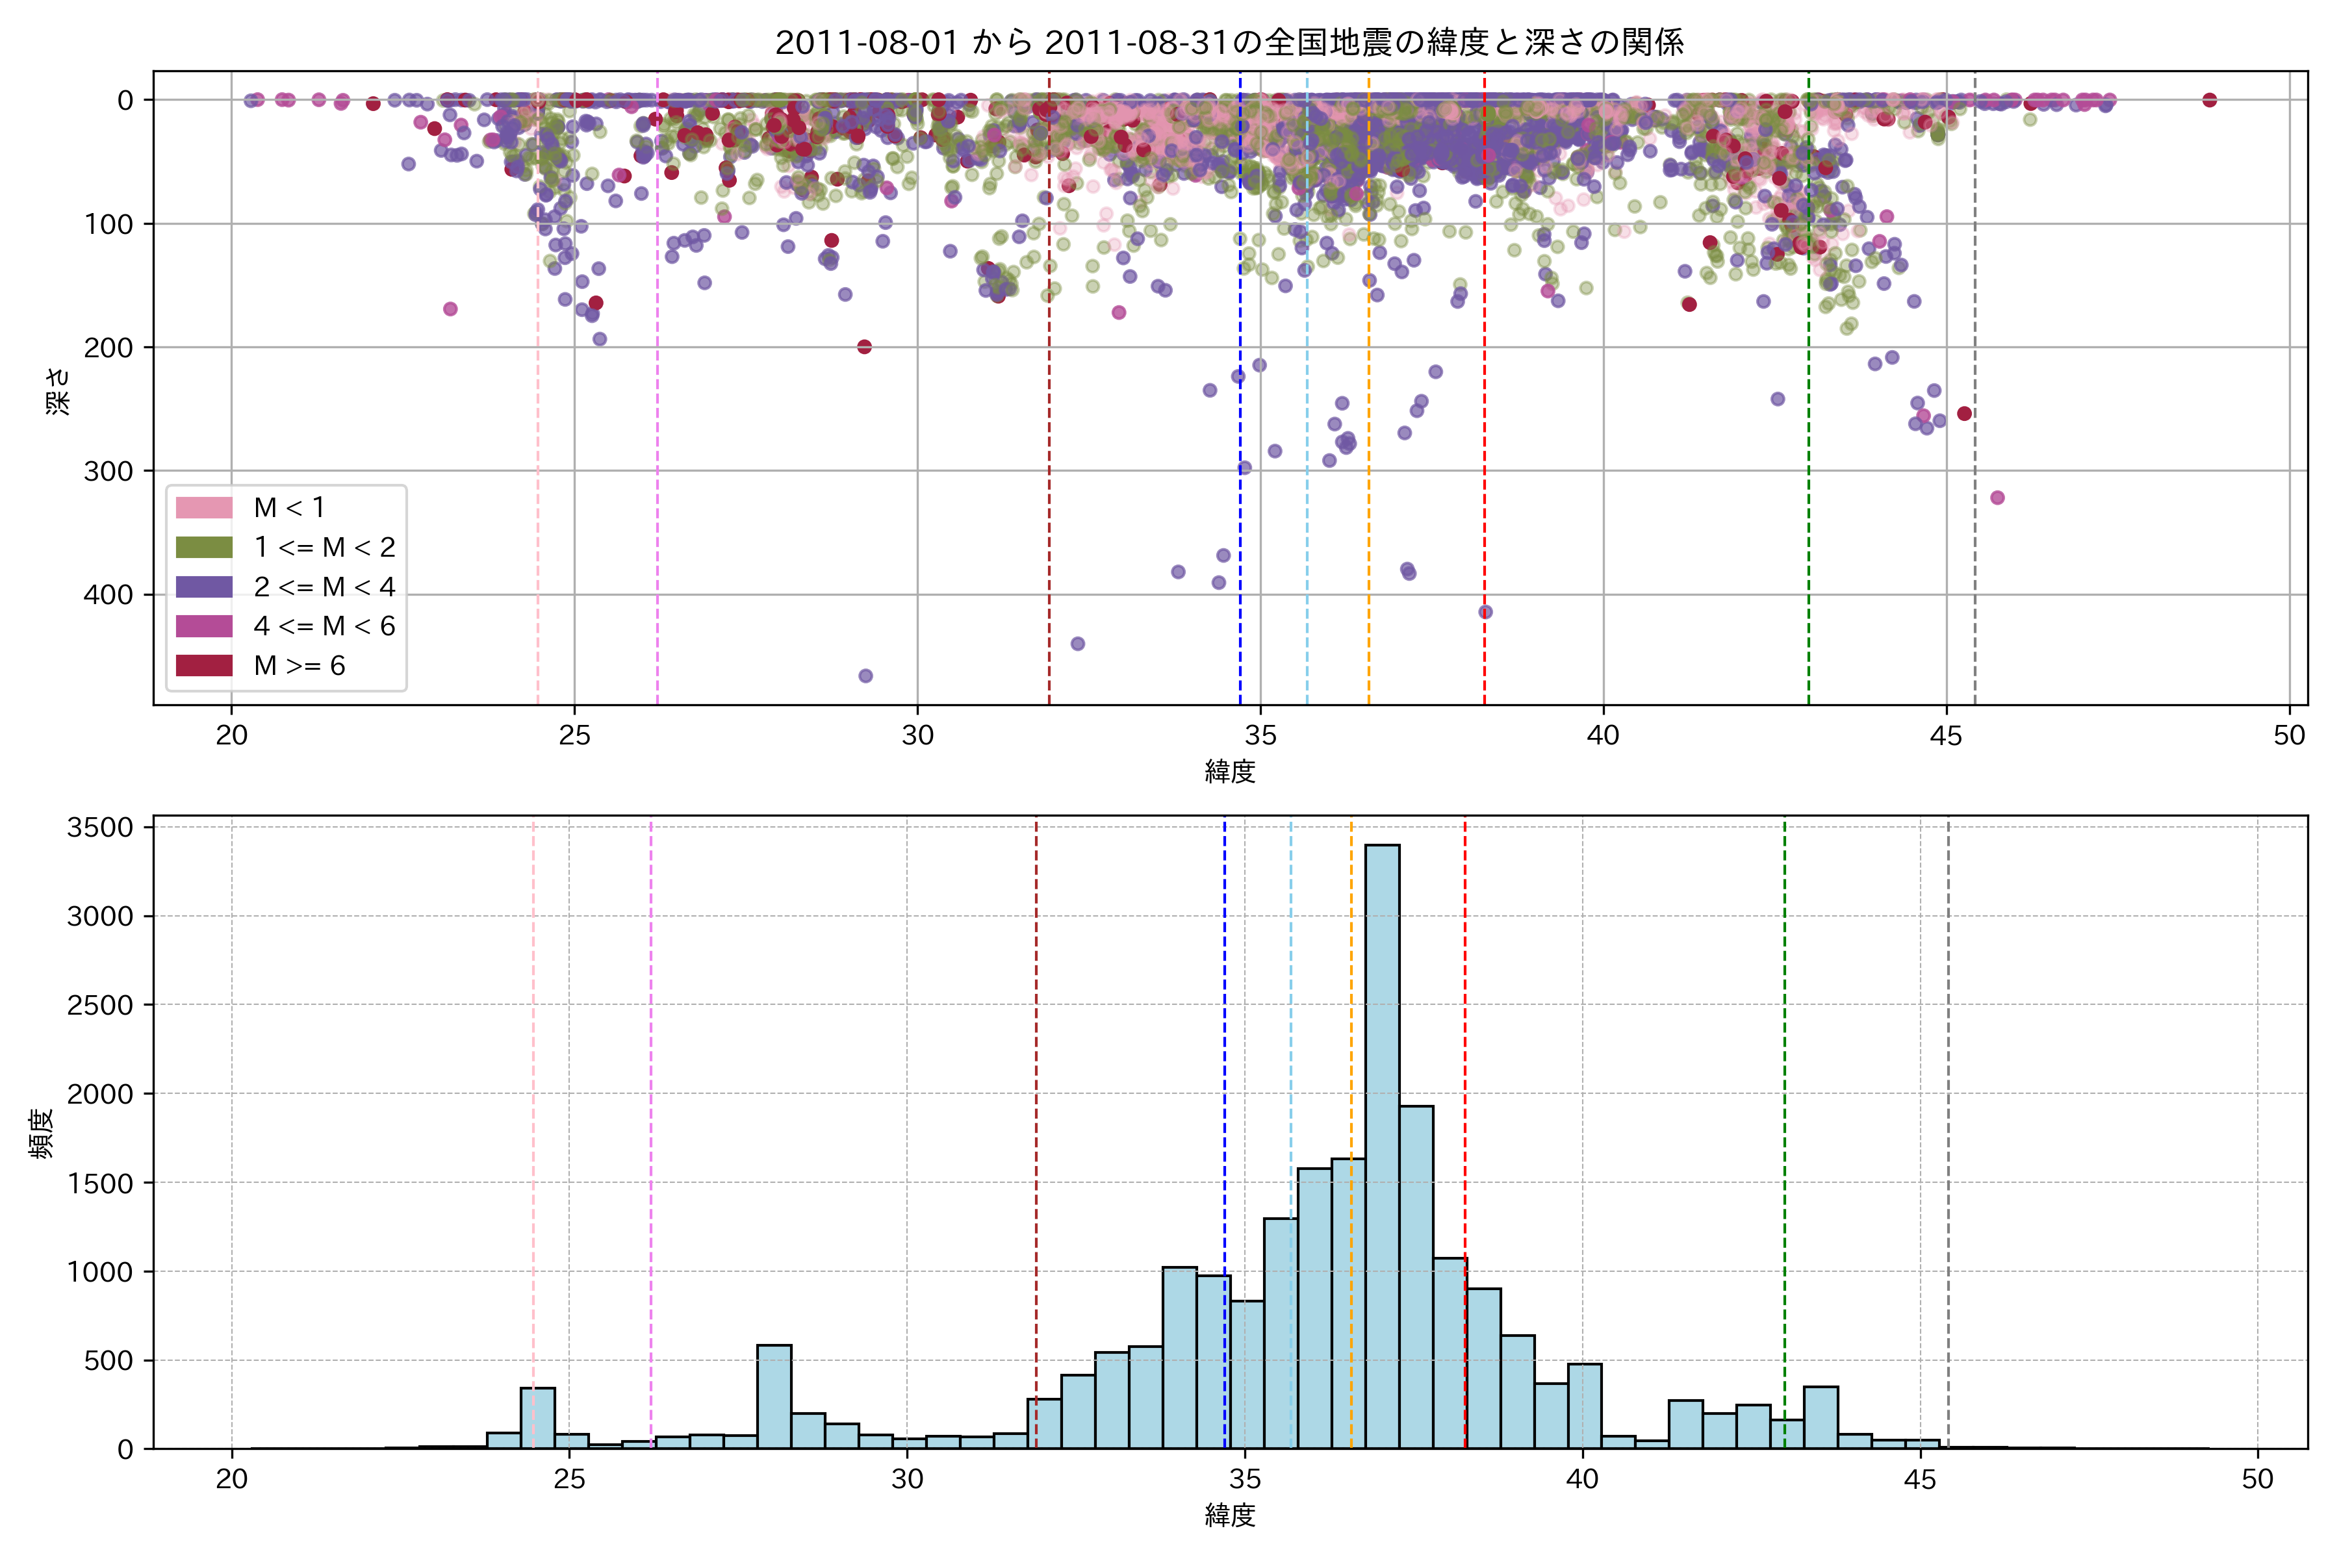Click the chart title at the top

click(1229, 43)
